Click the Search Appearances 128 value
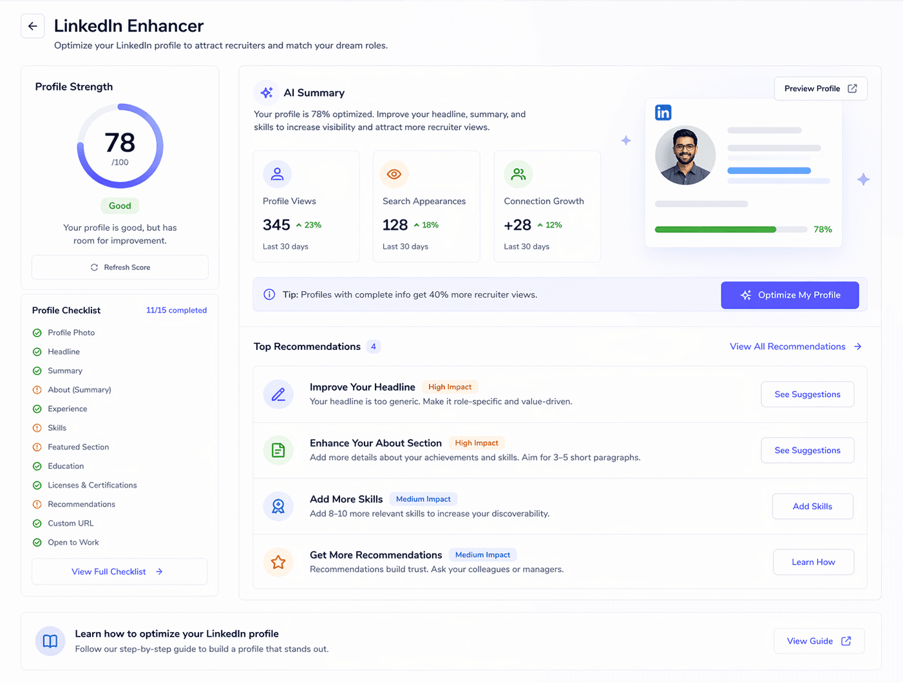 [395, 225]
